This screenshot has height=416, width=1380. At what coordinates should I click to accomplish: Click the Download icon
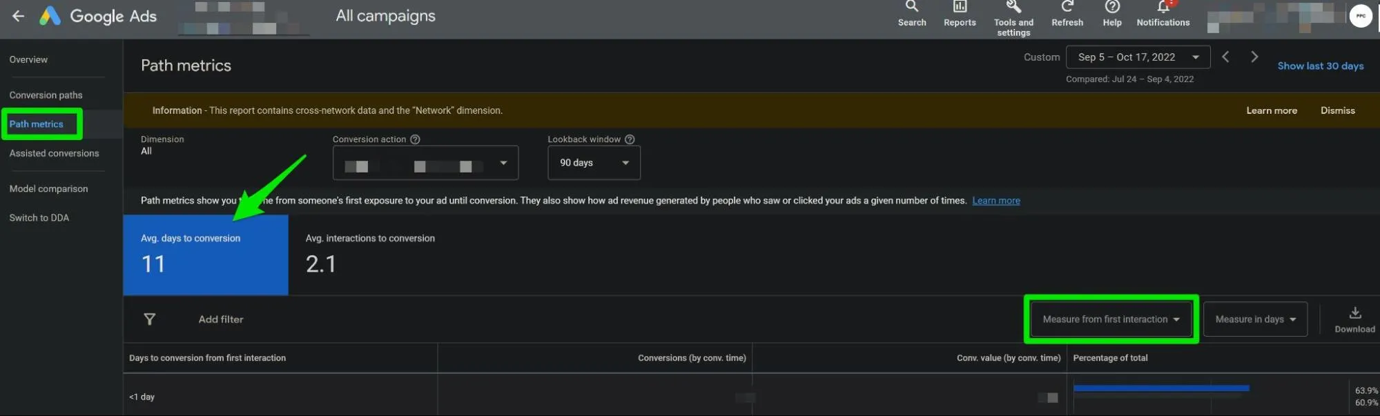click(x=1354, y=313)
